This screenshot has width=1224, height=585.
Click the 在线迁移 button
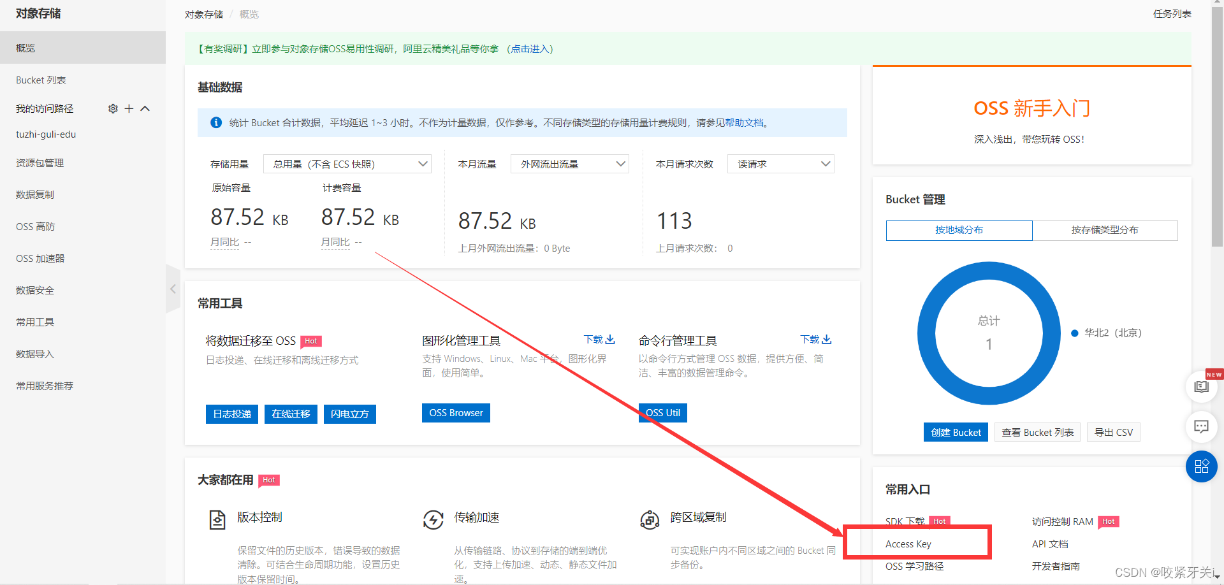pos(291,414)
